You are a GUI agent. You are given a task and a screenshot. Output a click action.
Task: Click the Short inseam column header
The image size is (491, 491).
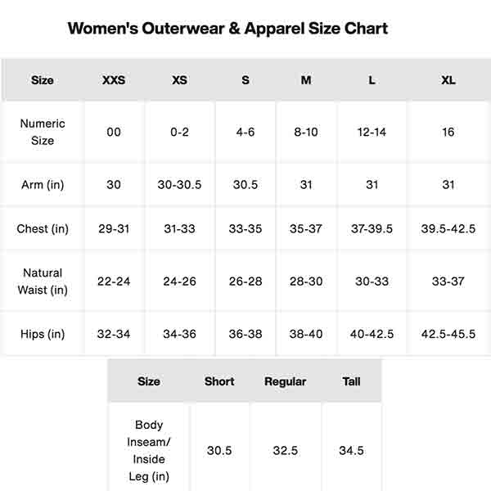[x=219, y=381]
